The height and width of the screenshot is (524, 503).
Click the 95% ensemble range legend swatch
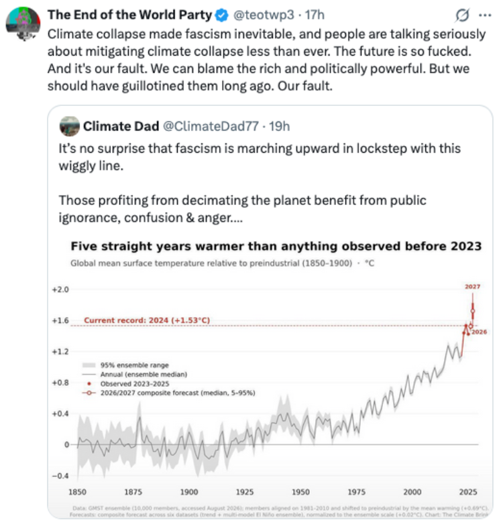pos(89,365)
